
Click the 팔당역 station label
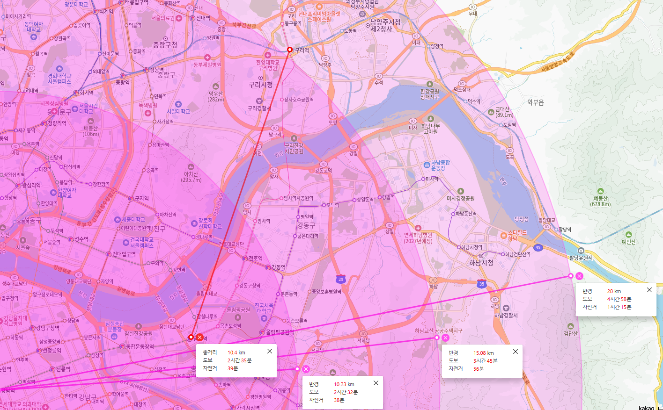pos(565,230)
